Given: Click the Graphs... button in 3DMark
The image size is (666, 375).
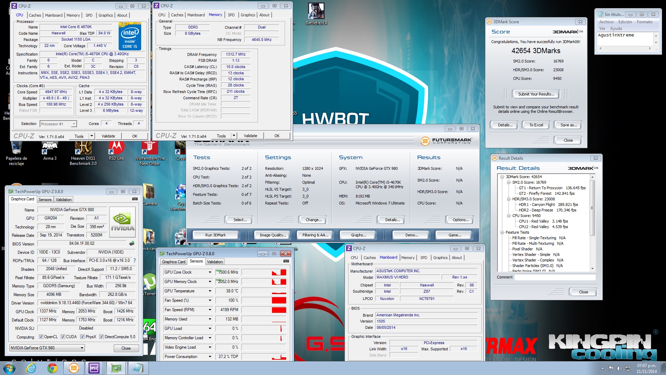Looking at the screenshot, I should click(x=358, y=235).
